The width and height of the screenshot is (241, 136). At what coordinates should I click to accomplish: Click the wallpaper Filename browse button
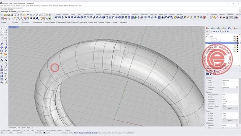[237, 125]
